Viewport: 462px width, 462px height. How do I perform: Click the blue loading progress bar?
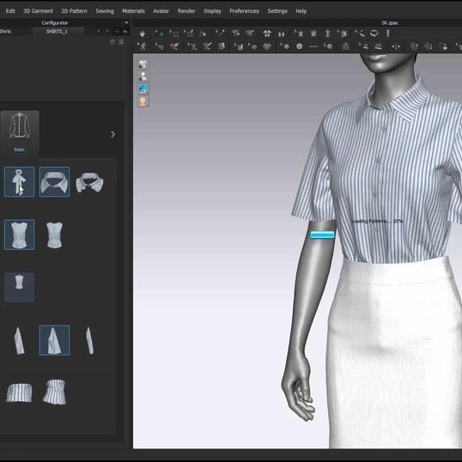[323, 234]
